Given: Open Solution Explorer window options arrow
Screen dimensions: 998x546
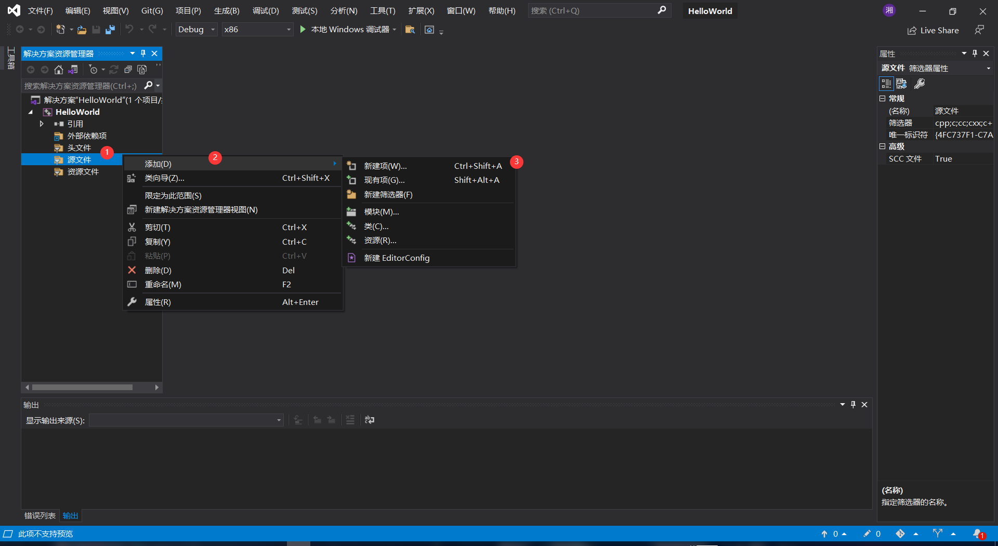Looking at the screenshot, I should (133, 54).
